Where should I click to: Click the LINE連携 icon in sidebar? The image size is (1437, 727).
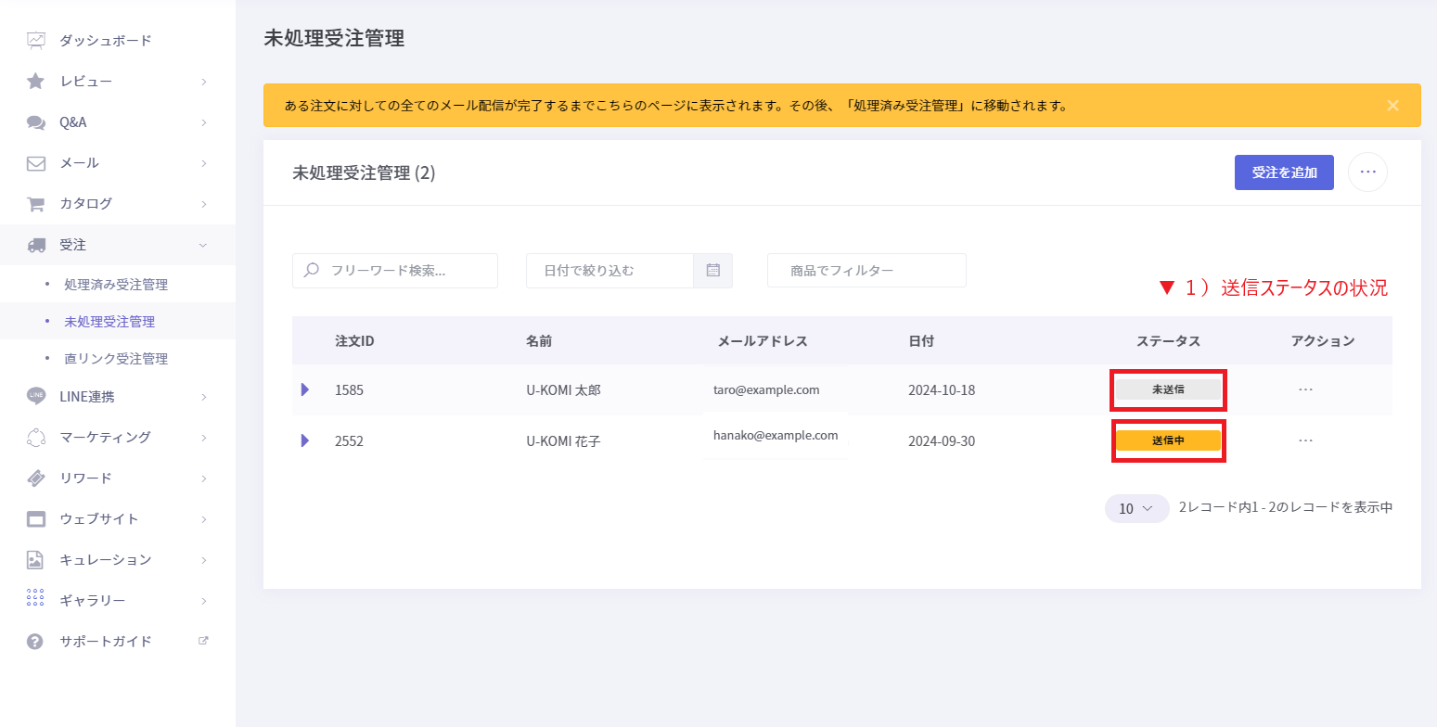tap(36, 396)
